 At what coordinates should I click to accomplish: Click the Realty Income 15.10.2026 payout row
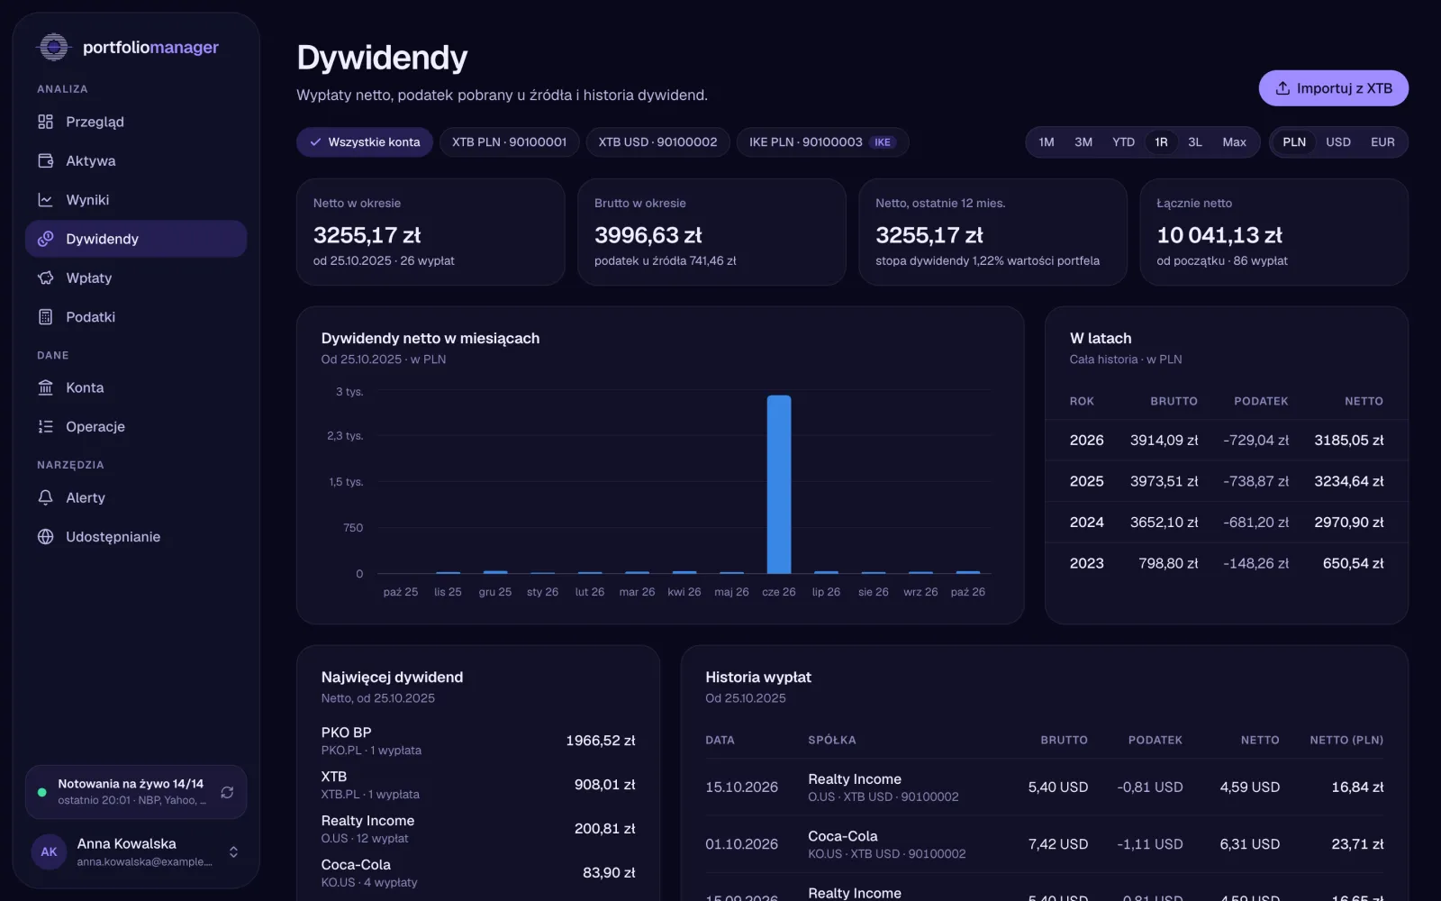point(1045,787)
